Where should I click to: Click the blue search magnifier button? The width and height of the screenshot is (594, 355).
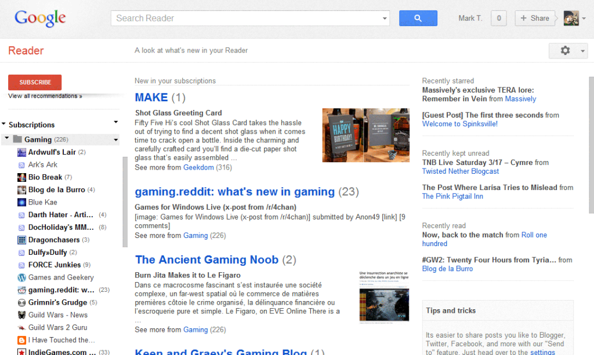tap(418, 18)
